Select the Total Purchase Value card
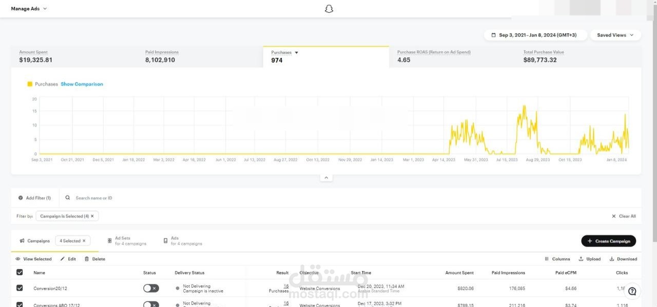The width and height of the screenshot is (657, 307). (578, 56)
